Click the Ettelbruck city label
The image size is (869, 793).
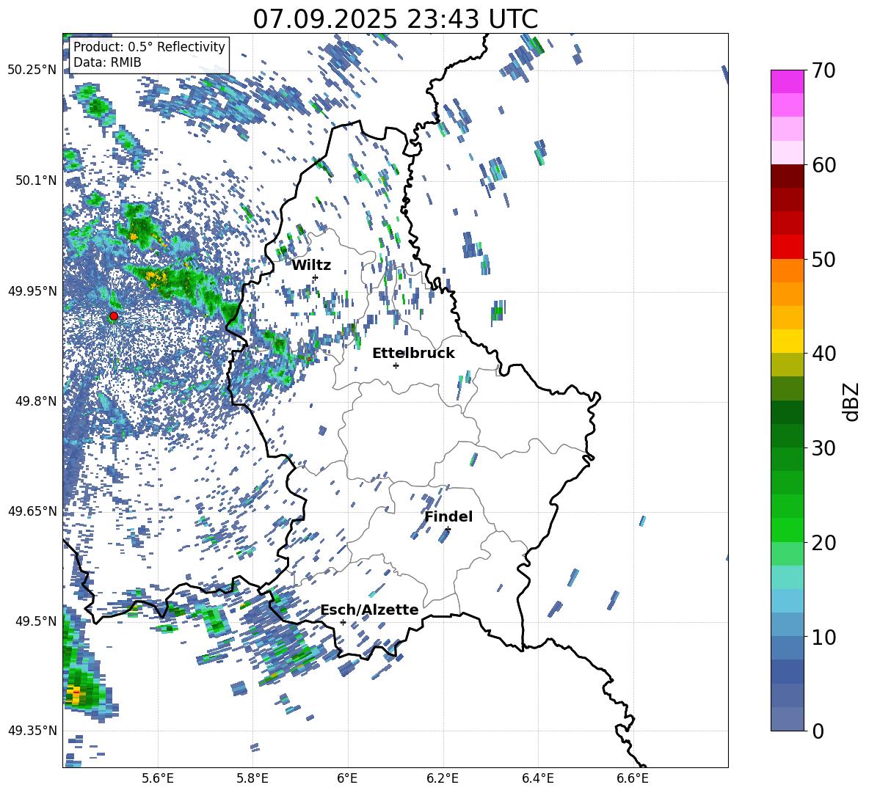tap(413, 354)
